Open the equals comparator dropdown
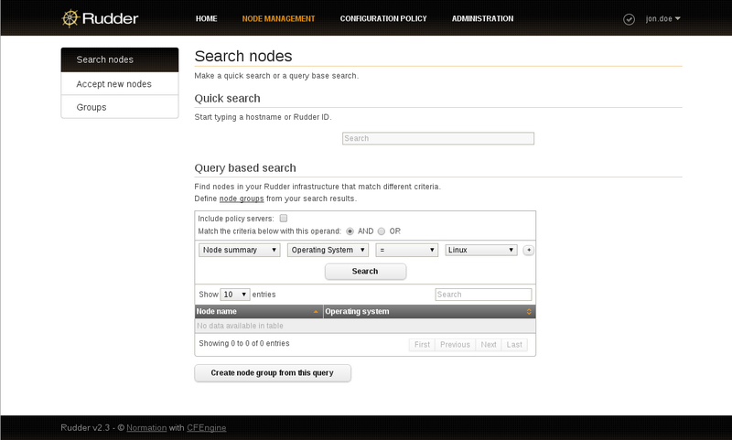Image resolution: width=732 pixels, height=440 pixels. point(406,250)
